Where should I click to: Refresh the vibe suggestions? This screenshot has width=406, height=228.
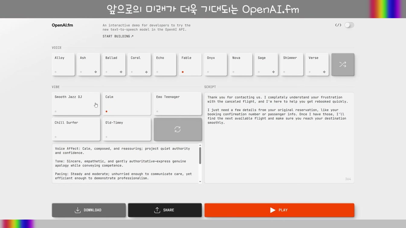pyautogui.click(x=177, y=129)
